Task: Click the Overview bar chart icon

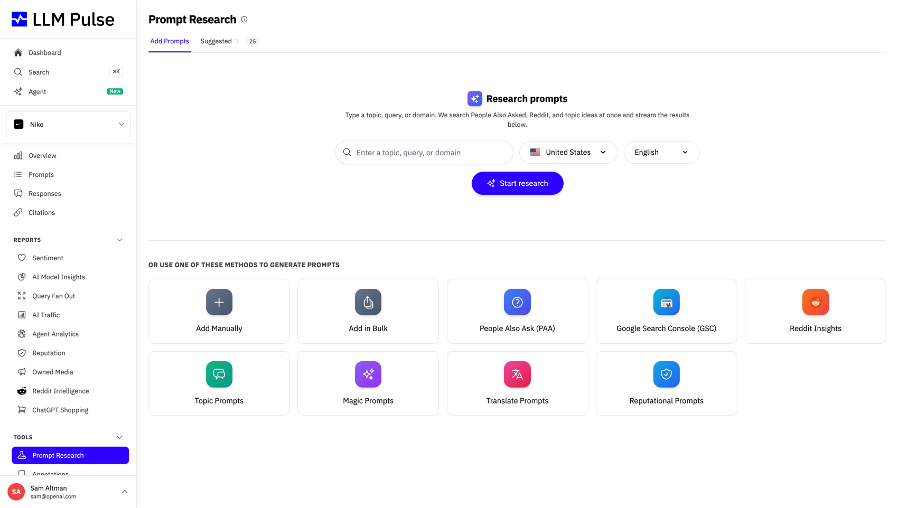Action: (18, 156)
